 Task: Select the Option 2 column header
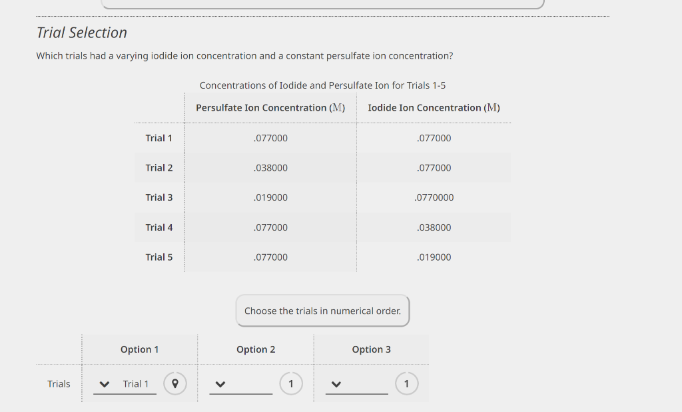pos(256,349)
